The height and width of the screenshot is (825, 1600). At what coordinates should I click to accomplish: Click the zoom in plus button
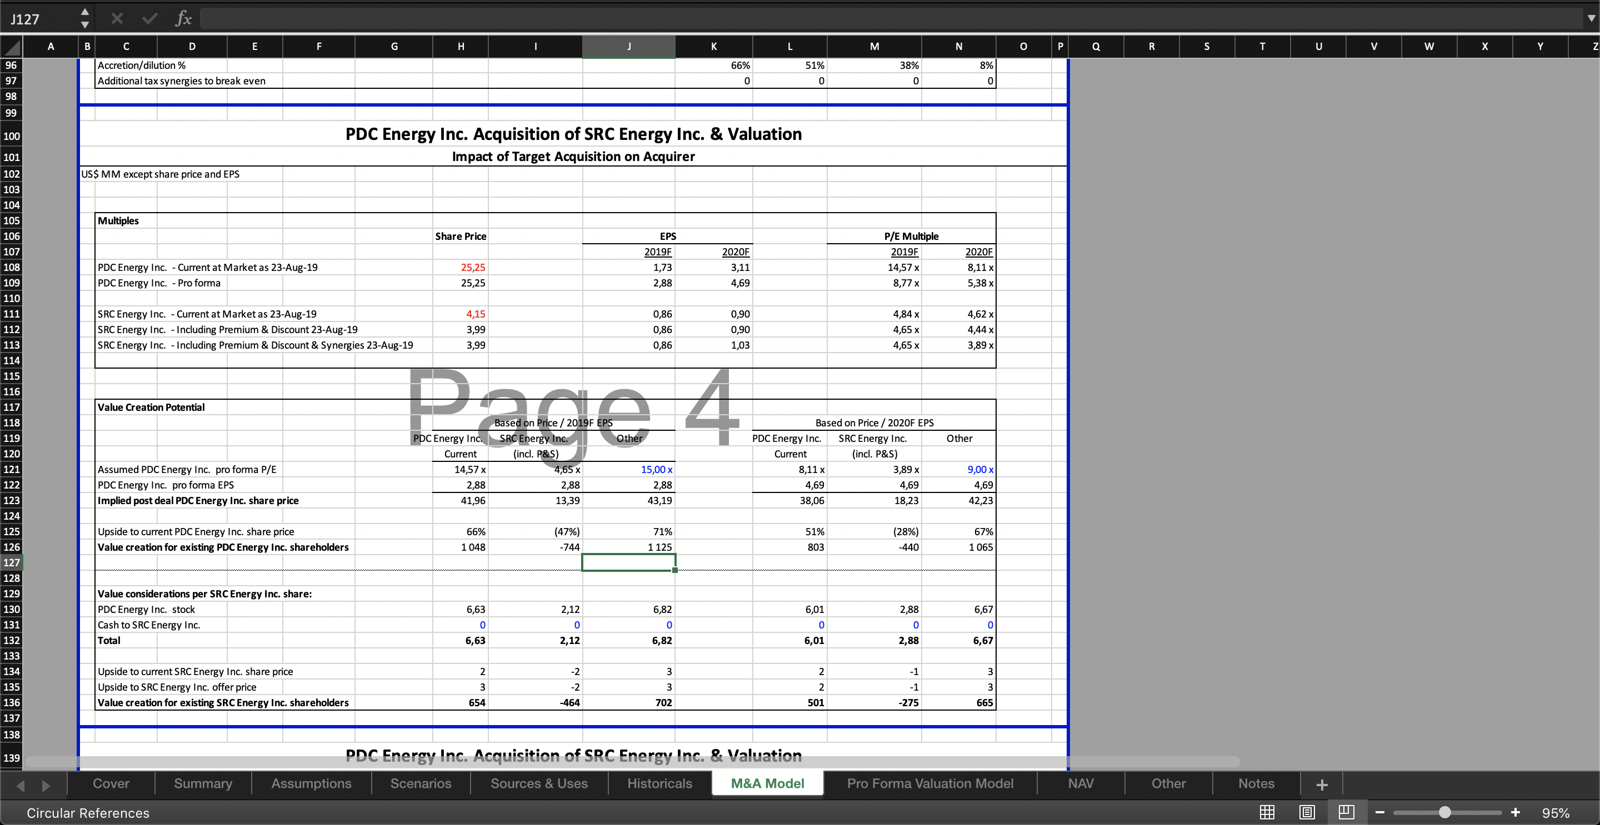click(1516, 812)
